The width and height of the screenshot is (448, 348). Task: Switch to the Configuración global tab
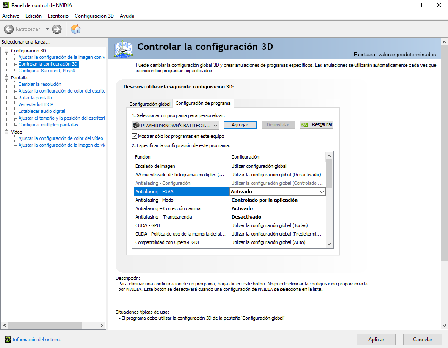tap(150, 104)
